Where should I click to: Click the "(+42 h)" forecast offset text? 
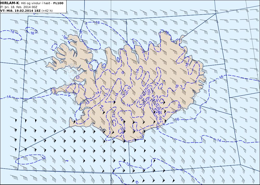click(x=47, y=11)
